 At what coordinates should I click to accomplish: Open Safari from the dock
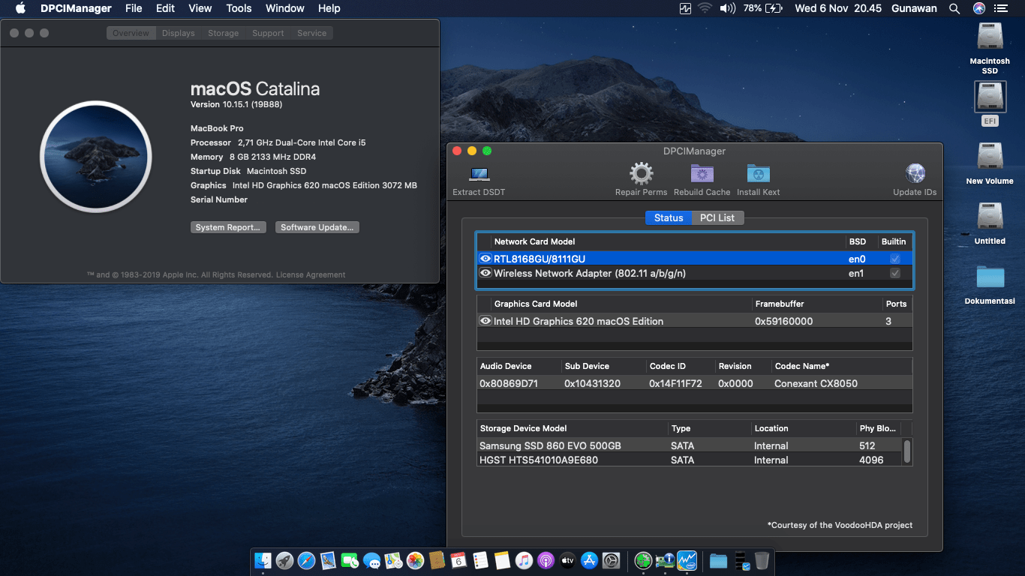click(307, 560)
